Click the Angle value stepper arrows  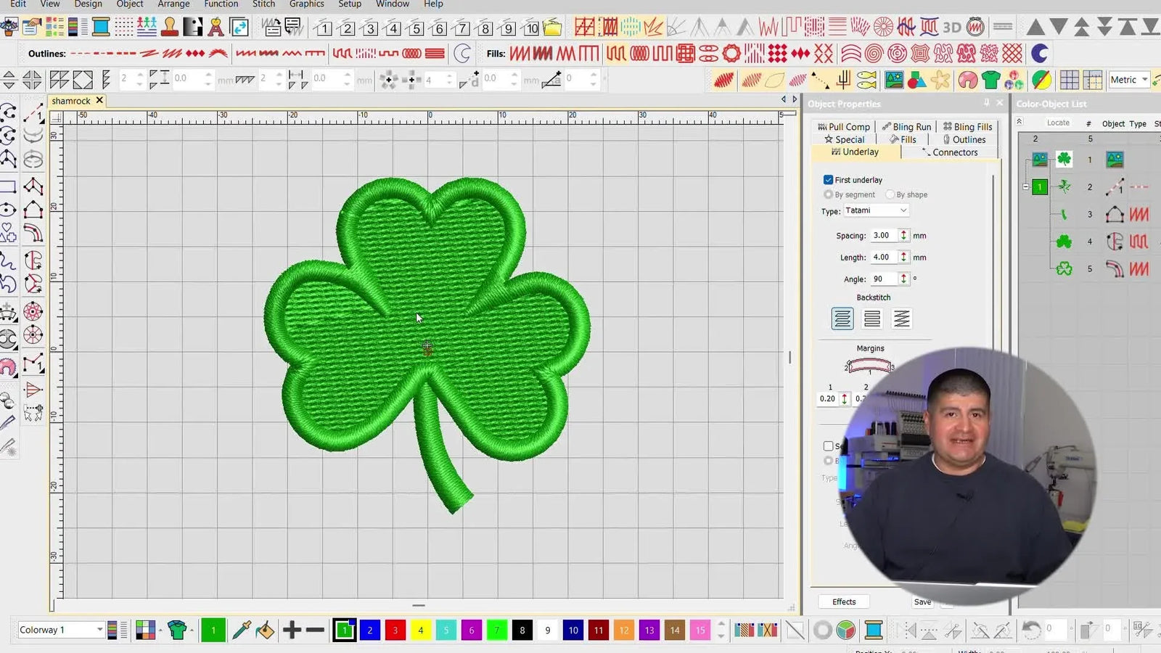coord(903,279)
